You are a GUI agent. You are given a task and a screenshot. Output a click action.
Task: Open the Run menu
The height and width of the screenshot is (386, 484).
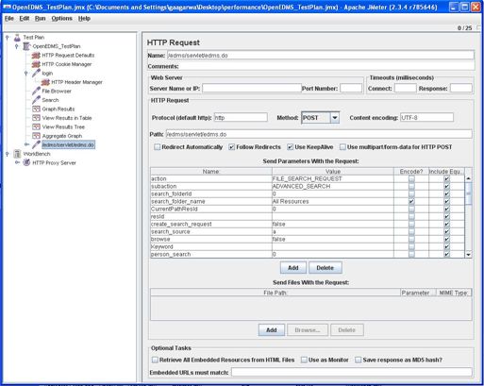coord(41,19)
